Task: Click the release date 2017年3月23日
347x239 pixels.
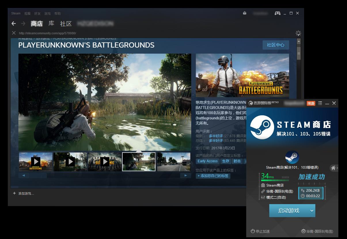Action: pyautogui.click(x=223, y=148)
